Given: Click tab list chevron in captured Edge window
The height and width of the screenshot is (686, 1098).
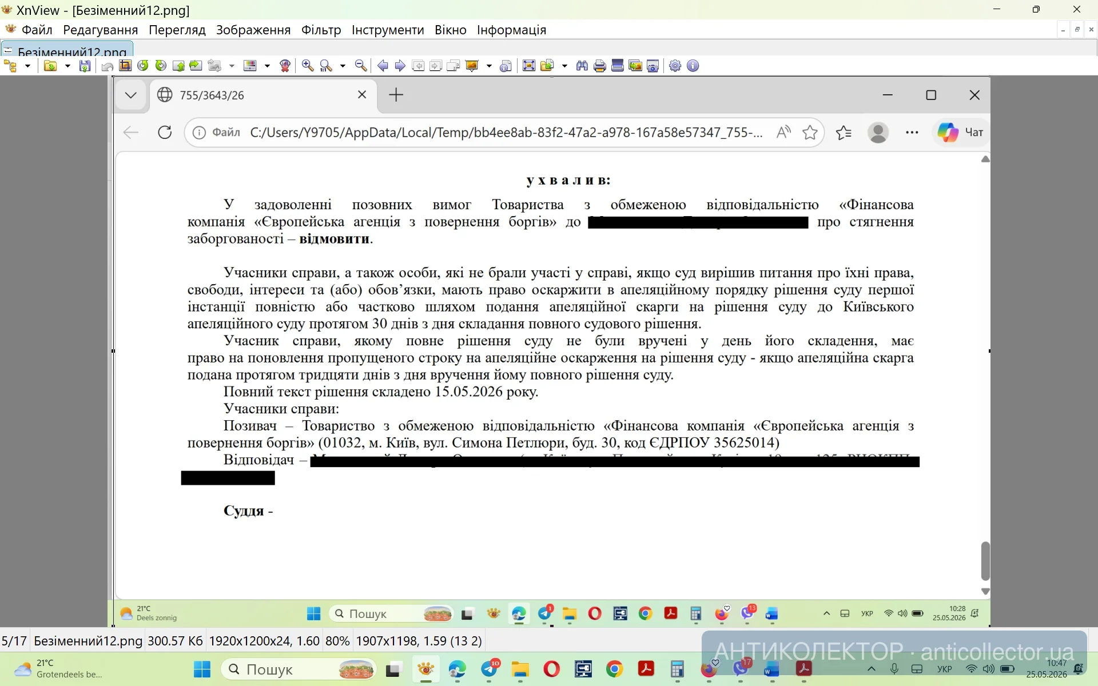Looking at the screenshot, I should (x=131, y=95).
